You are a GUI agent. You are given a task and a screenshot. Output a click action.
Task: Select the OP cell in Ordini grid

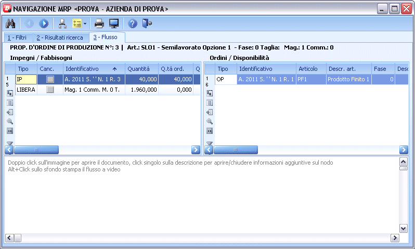coord(226,79)
